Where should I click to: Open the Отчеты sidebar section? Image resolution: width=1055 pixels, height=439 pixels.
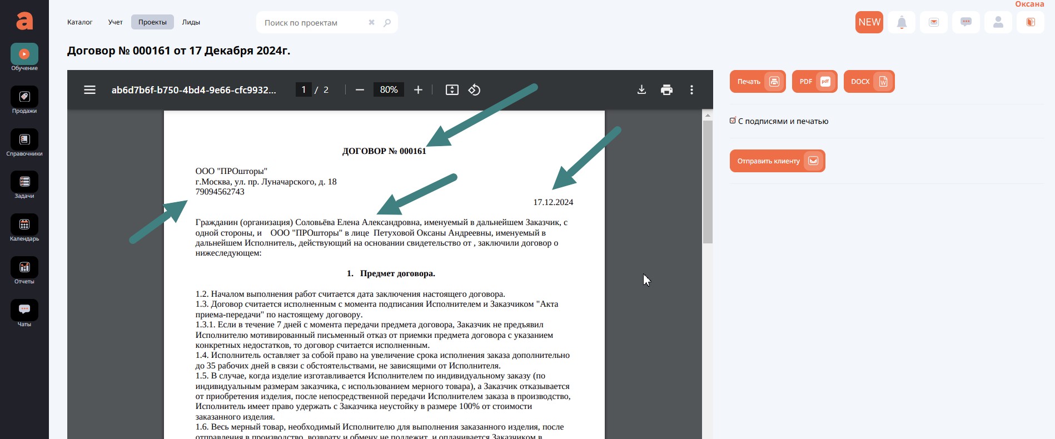coord(24,268)
